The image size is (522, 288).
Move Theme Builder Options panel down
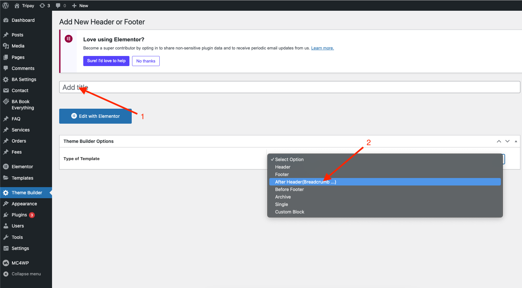(507, 141)
